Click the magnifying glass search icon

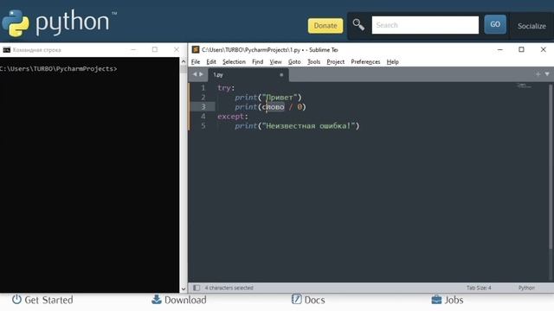(x=358, y=25)
